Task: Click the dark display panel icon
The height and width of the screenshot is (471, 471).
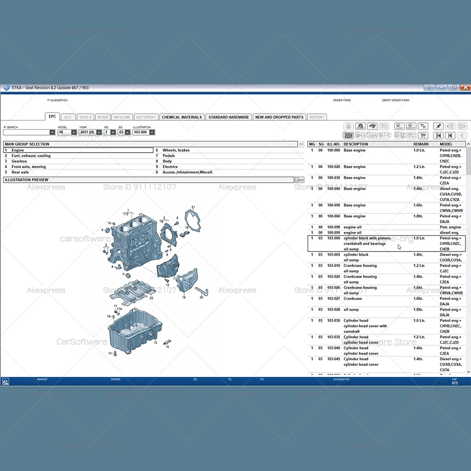Action: (349, 136)
